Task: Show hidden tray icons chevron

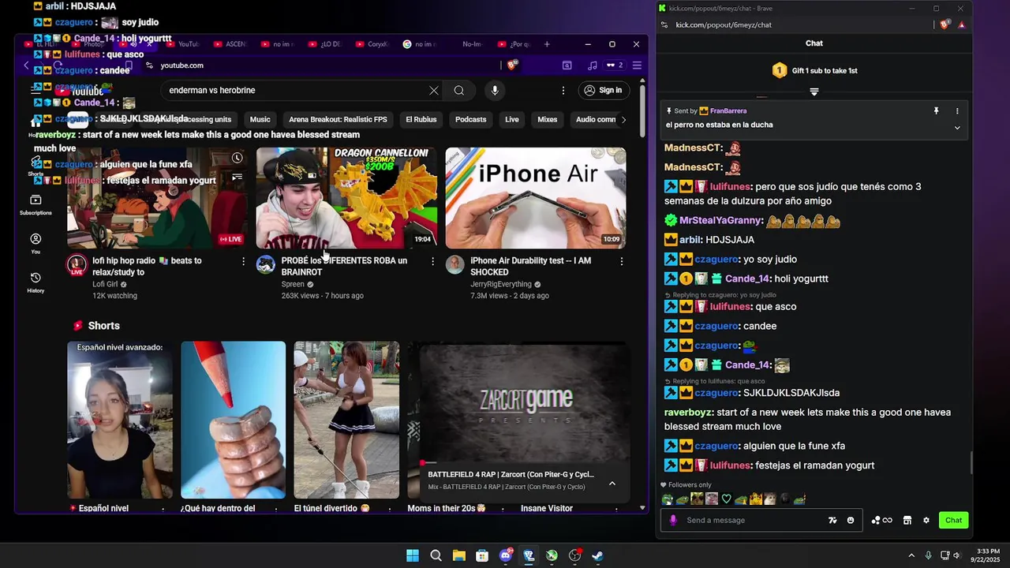Action: click(x=911, y=555)
